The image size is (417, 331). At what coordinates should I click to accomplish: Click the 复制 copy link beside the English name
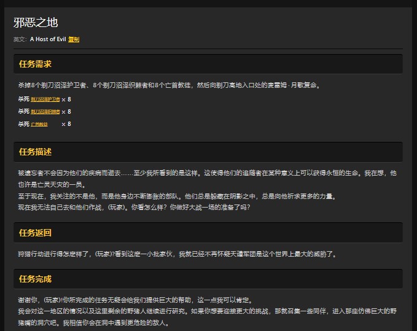tap(74, 39)
